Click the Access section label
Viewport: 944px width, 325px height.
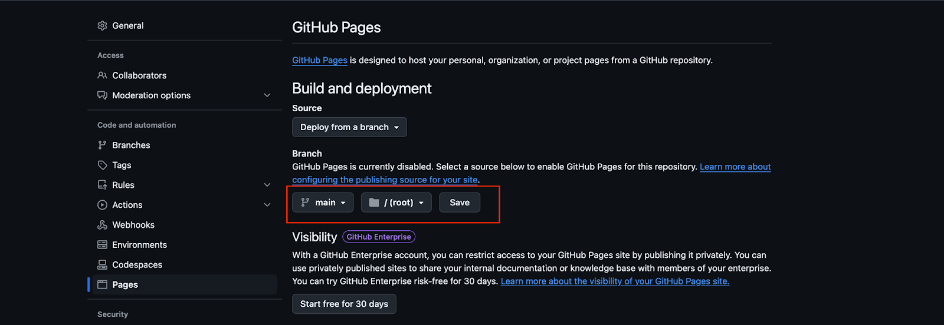[110, 55]
